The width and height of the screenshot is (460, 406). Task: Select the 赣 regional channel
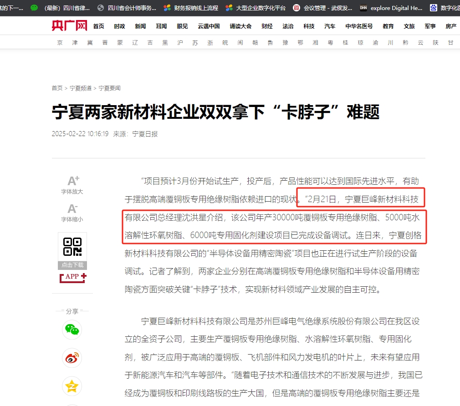[x=255, y=42]
